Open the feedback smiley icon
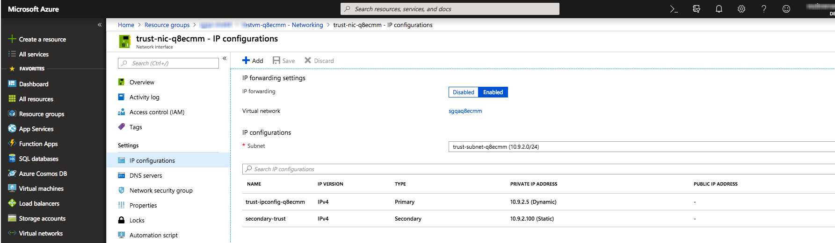Viewport: 835px width, 243px height. point(786,9)
